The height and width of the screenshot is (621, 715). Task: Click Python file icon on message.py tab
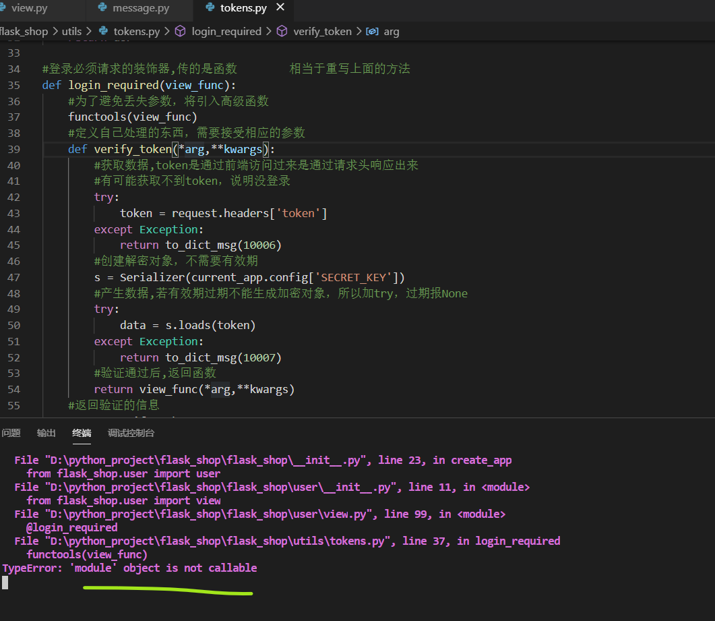pyautogui.click(x=102, y=7)
